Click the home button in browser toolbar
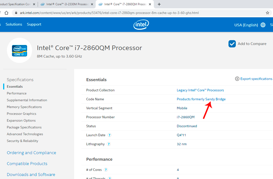The height and width of the screenshot is (179, 273). click(x=7, y=13)
